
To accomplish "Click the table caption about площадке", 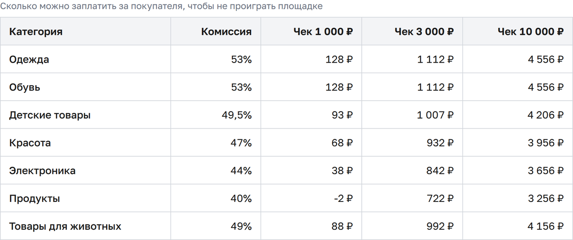I will 161,7.
